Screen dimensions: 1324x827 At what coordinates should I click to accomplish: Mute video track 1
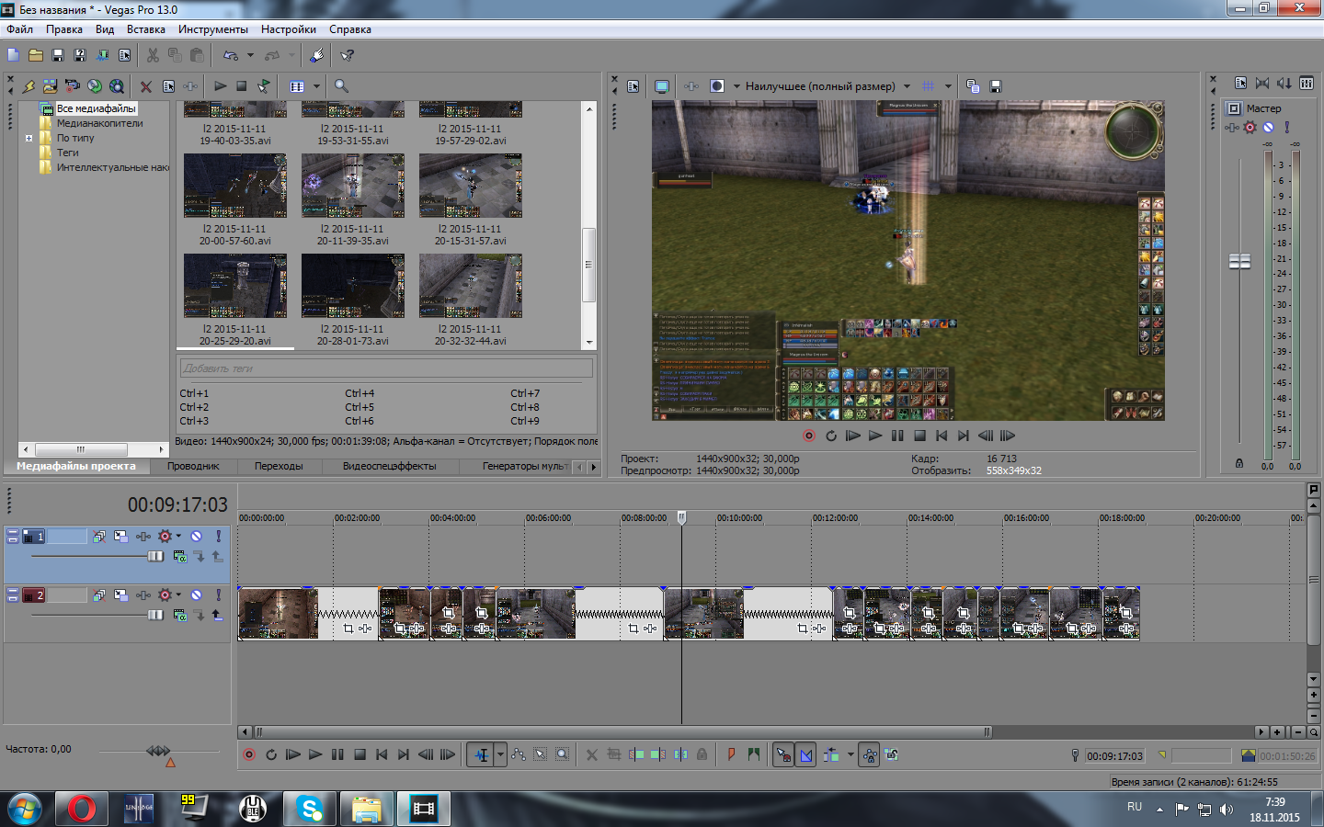[196, 537]
